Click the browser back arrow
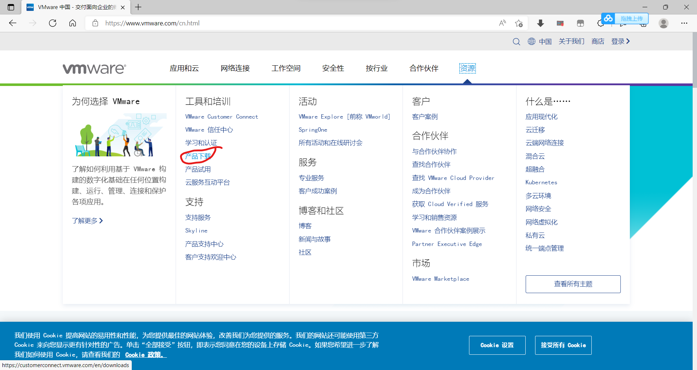Viewport: 697px width, 370px height. [13, 23]
